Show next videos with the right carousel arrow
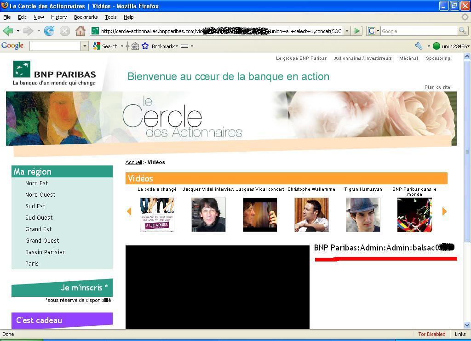 coord(445,211)
